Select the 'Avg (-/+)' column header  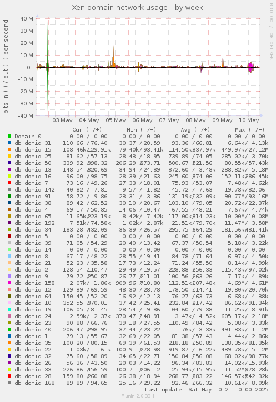(195, 130)
